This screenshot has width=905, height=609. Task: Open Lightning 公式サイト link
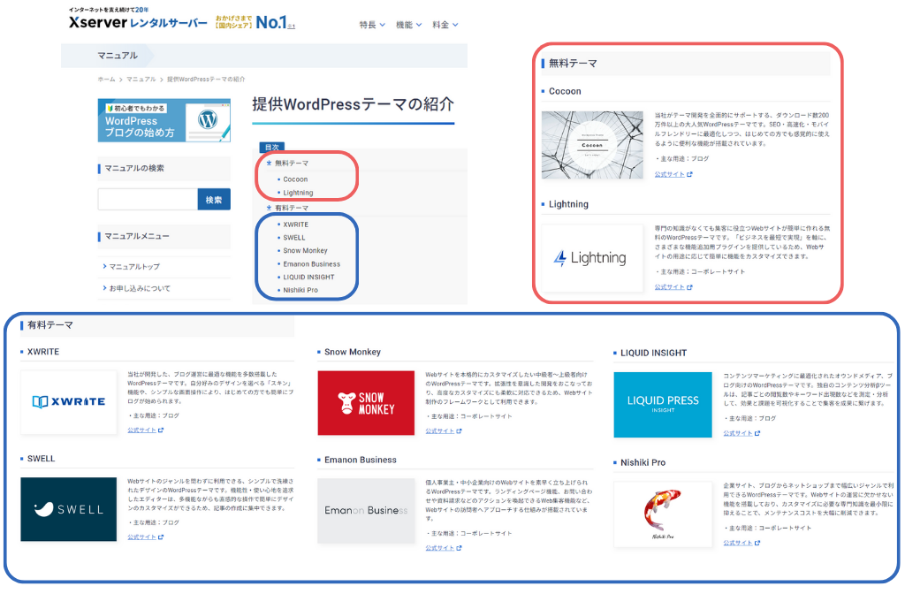point(673,287)
